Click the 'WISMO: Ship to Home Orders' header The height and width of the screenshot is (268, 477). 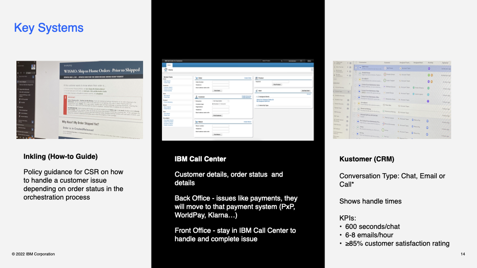pos(101,71)
